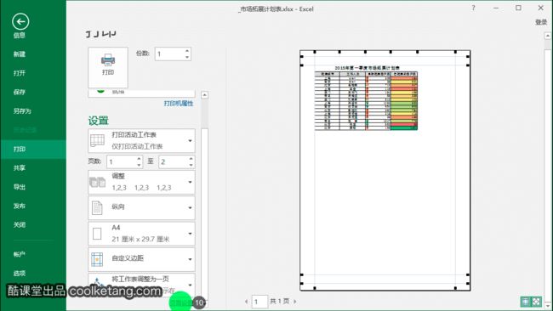The image size is (553, 311).
Task: Decrement the pages-to value
Action: (x=191, y=165)
